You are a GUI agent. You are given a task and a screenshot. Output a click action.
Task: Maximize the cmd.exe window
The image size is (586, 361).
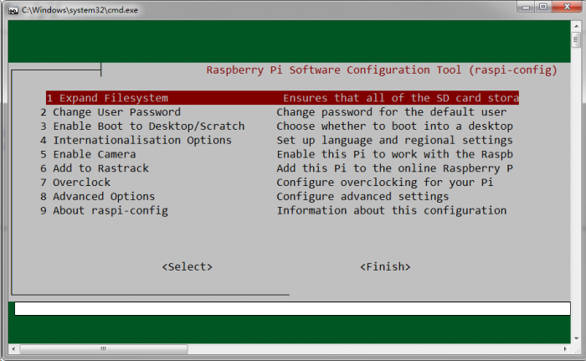click(543, 7)
